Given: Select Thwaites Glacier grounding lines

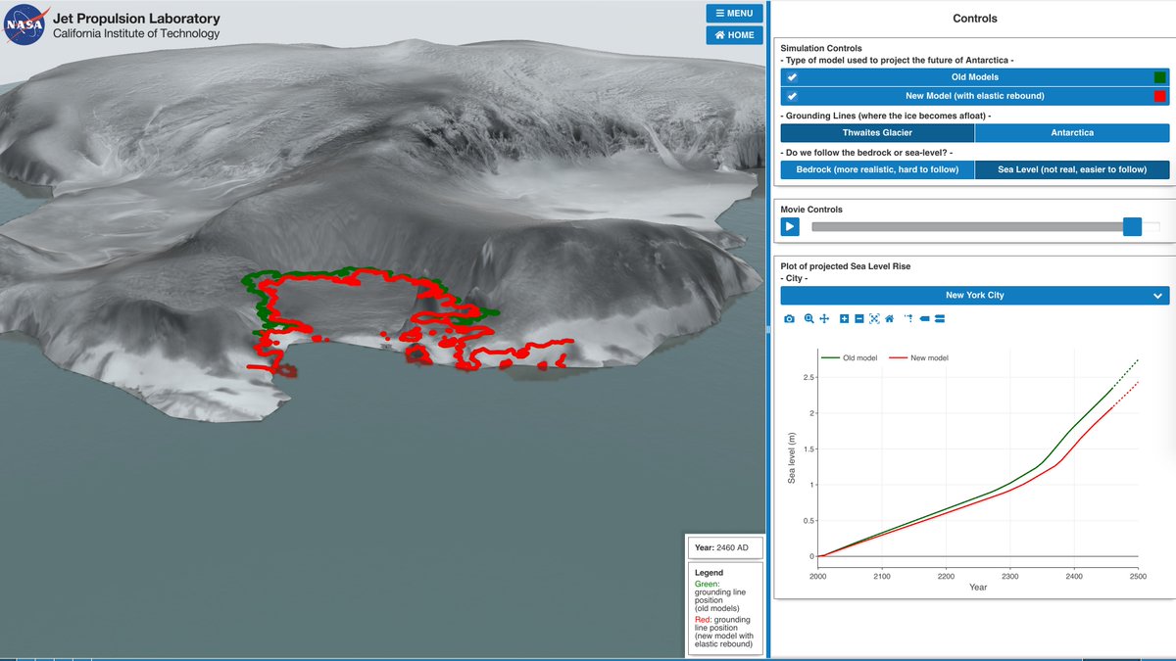Looking at the screenshot, I should [877, 132].
